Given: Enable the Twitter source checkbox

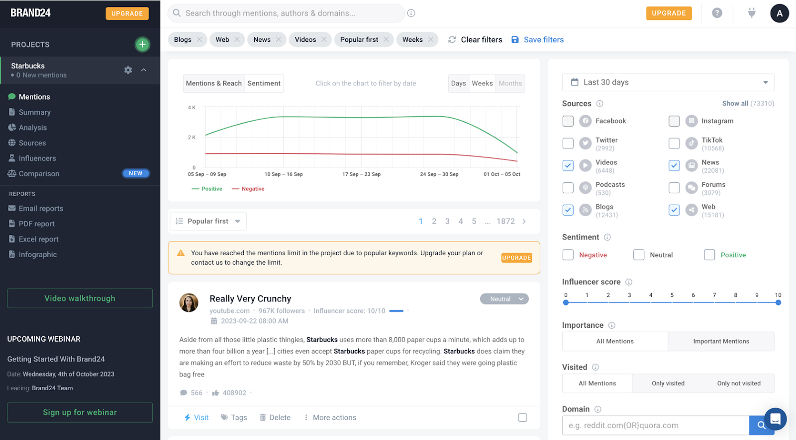Looking at the screenshot, I should pyautogui.click(x=568, y=144).
